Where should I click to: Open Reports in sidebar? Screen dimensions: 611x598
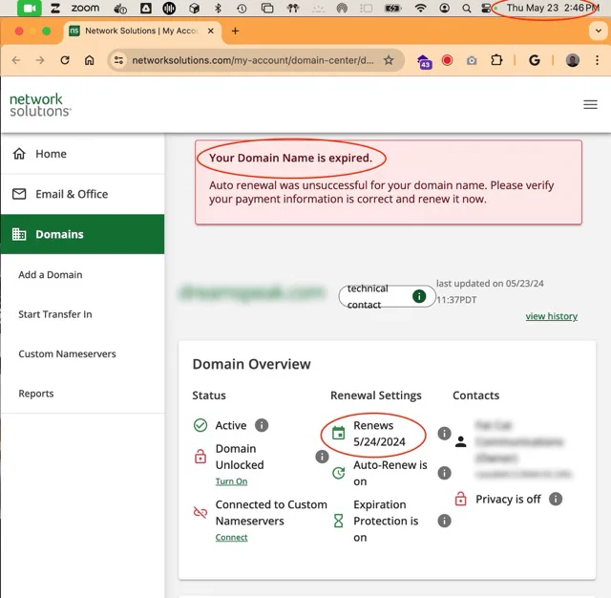point(36,394)
